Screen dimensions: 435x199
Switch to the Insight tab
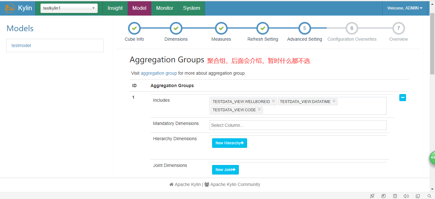pyautogui.click(x=115, y=8)
